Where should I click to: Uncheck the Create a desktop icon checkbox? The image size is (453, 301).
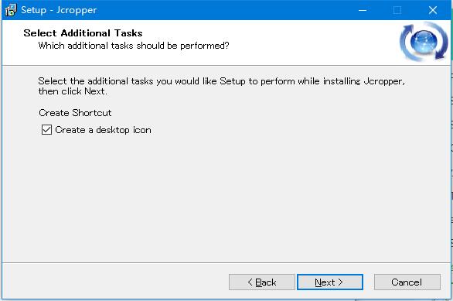click(46, 130)
